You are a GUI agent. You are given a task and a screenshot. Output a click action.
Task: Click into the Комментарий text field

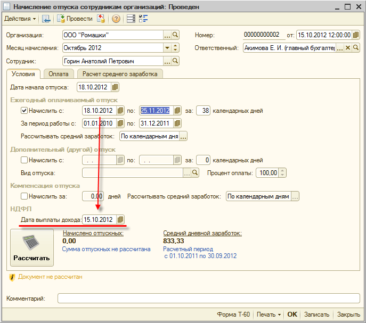coord(208,299)
